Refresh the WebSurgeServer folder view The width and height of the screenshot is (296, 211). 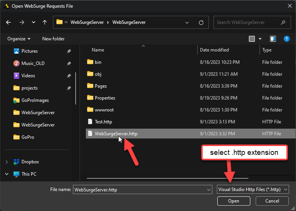(201, 22)
